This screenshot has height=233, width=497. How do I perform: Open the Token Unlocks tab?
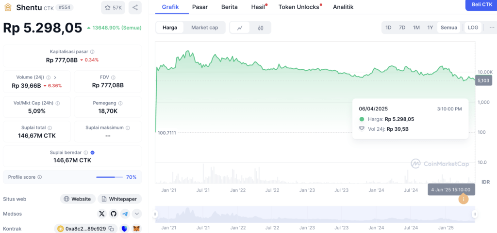pos(299,7)
